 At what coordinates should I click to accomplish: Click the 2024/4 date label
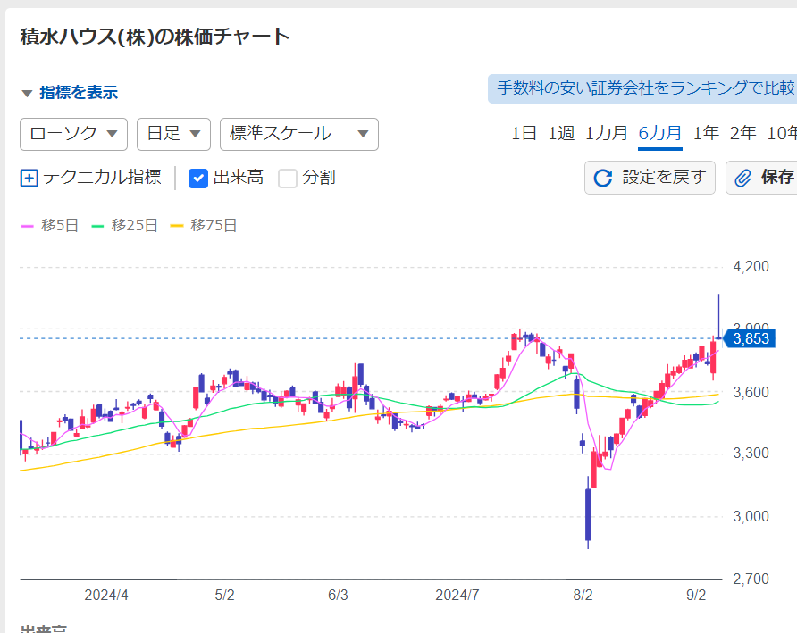point(106,595)
